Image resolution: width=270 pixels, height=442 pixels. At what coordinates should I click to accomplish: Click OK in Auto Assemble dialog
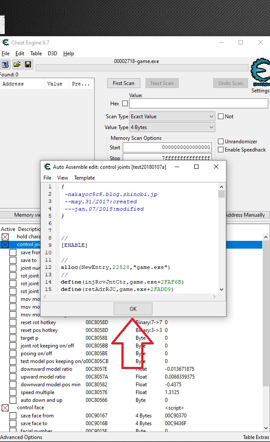[x=133, y=309]
